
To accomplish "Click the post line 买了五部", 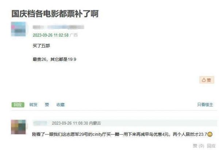I will coord(41,46).
